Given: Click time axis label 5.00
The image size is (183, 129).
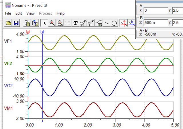Looking at the screenshot, I should point(175,125).
